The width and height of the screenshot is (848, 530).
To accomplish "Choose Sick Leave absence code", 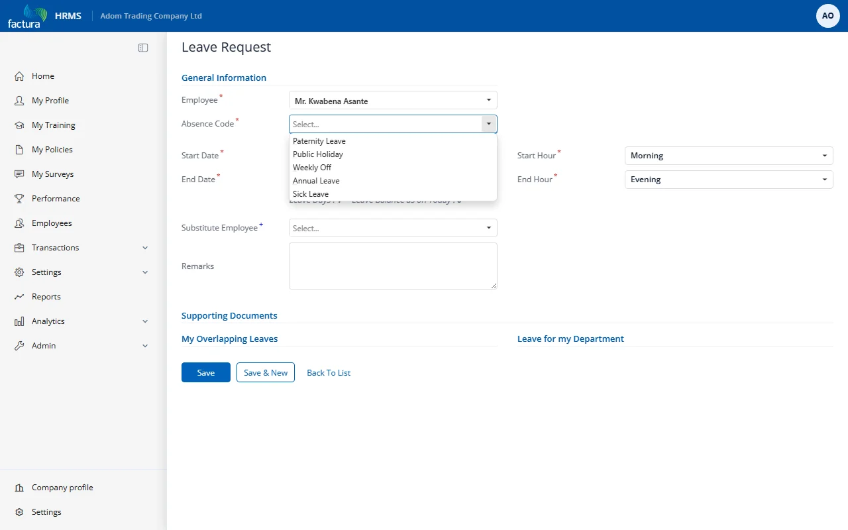I will click(393, 194).
